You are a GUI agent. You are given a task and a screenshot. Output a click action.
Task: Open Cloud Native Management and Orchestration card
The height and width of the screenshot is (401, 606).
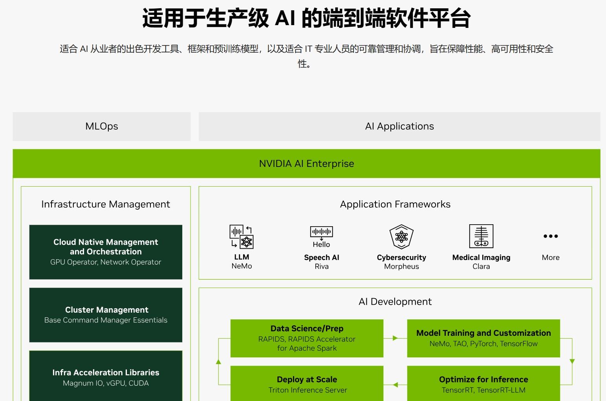click(106, 252)
